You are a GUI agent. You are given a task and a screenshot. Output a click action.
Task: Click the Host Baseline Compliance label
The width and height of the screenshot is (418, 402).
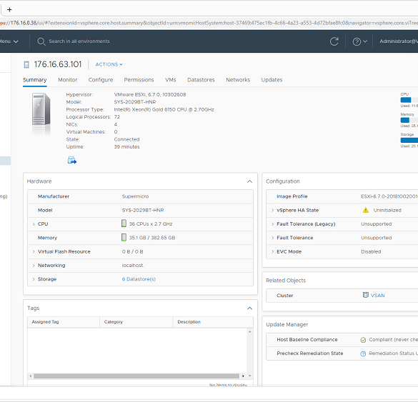[307, 340]
